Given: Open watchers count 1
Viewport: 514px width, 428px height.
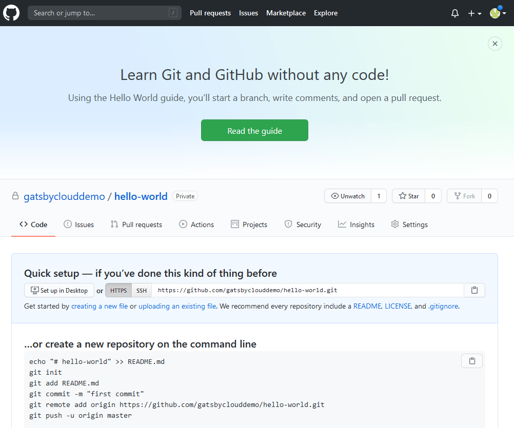Looking at the screenshot, I should [379, 196].
